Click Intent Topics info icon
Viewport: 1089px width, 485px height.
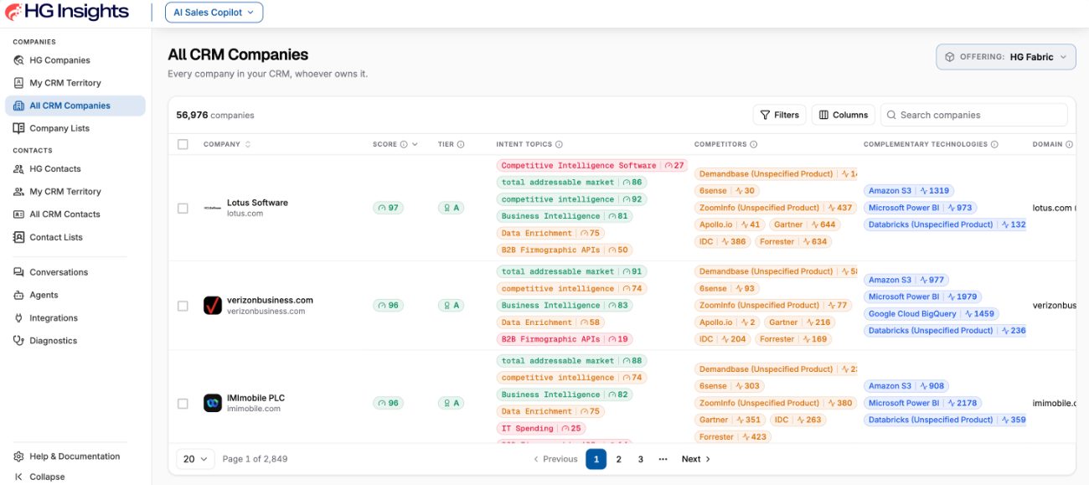tap(559, 144)
